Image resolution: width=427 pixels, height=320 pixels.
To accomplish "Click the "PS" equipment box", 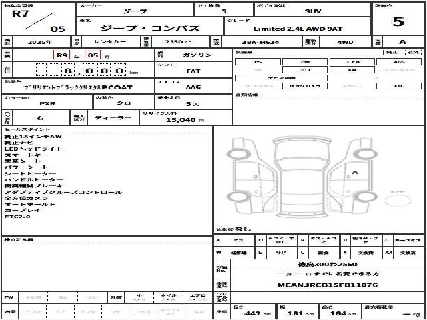I will (x=258, y=62).
